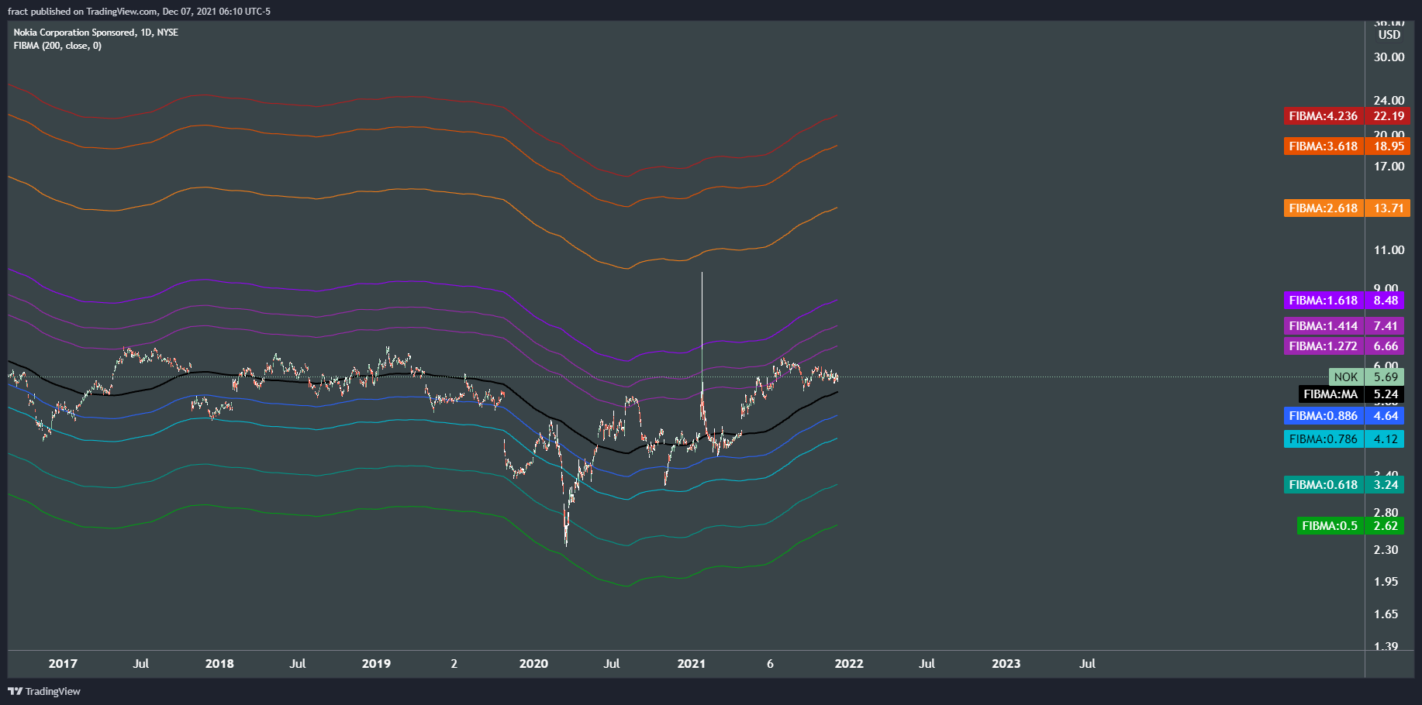The image size is (1422, 705).
Task: Select the FIBMA (200, close, 0) indicator label
Action: [x=57, y=46]
